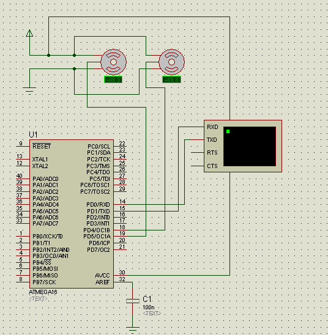Select the right motor's +88.8 readout
The image size is (328, 335).
pyautogui.click(x=172, y=79)
